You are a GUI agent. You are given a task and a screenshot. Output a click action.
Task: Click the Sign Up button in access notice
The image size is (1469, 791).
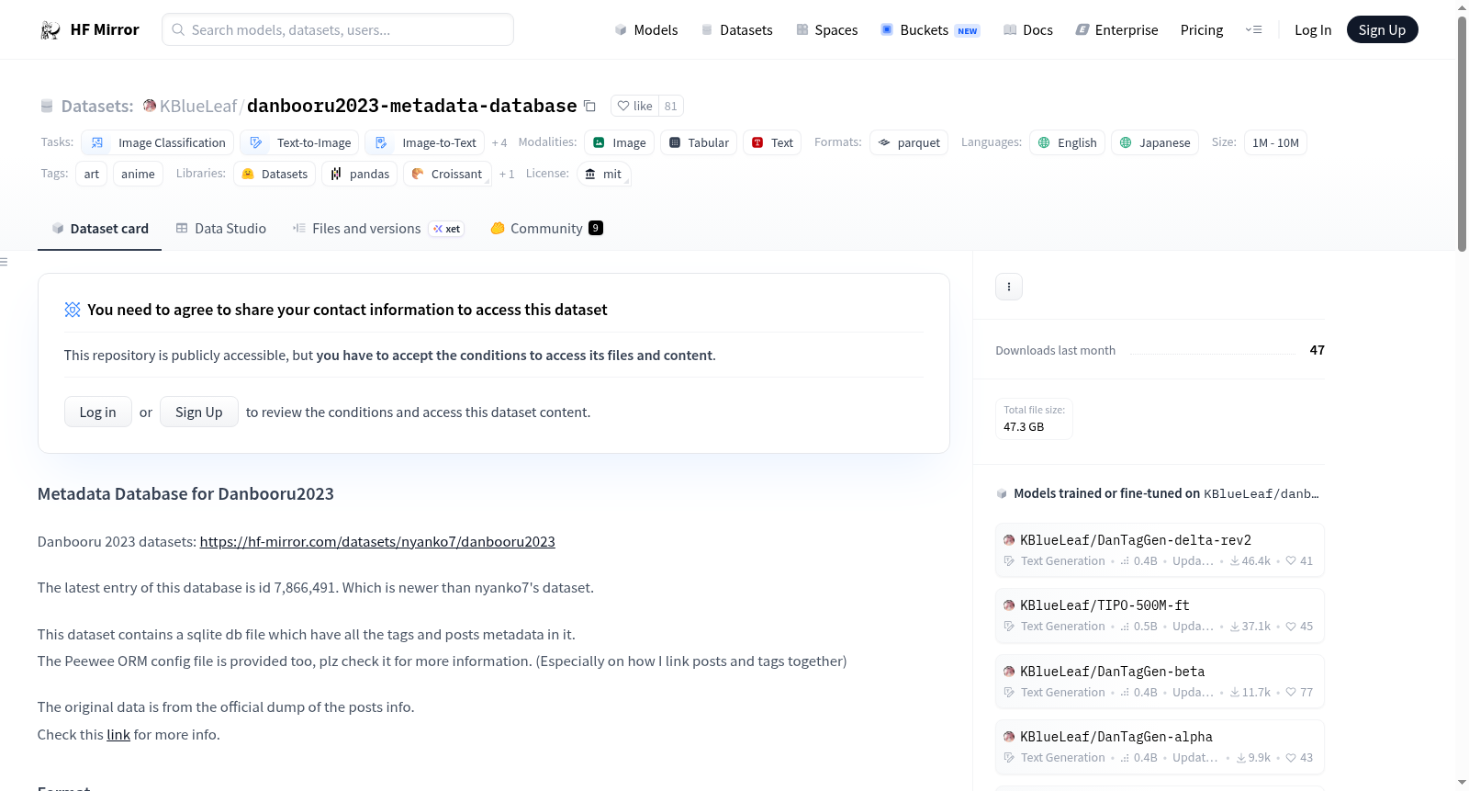coord(199,412)
